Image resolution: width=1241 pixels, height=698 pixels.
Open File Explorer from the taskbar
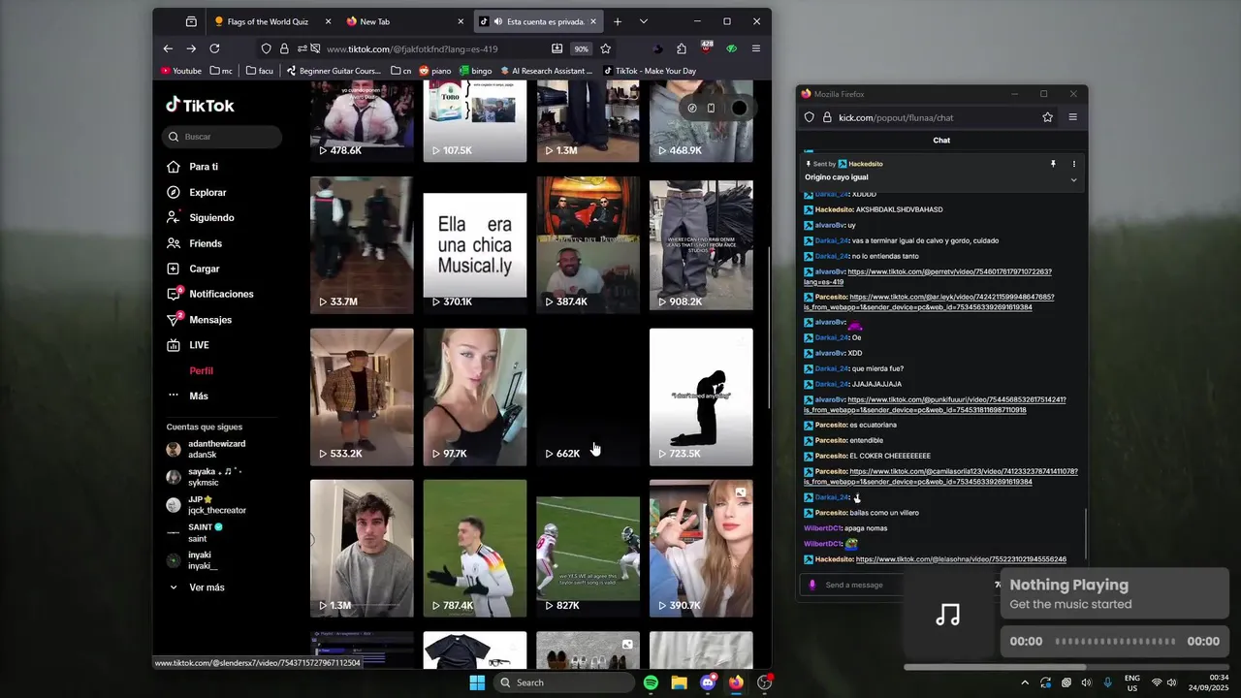pos(679,682)
